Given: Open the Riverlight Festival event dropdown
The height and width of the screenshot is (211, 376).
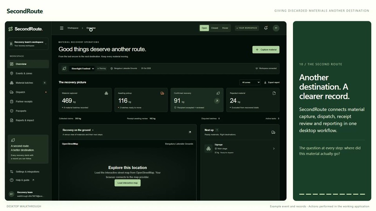Looking at the screenshot, I should point(82,68).
